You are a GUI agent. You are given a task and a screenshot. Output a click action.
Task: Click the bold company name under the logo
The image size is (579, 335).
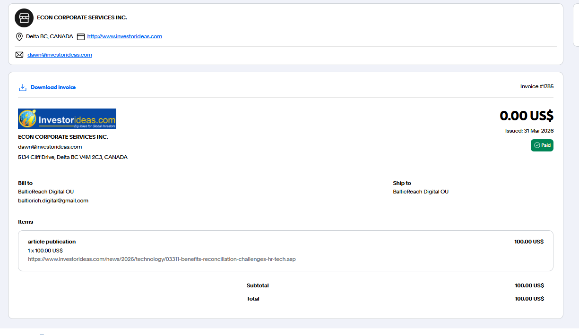coord(63,137)
